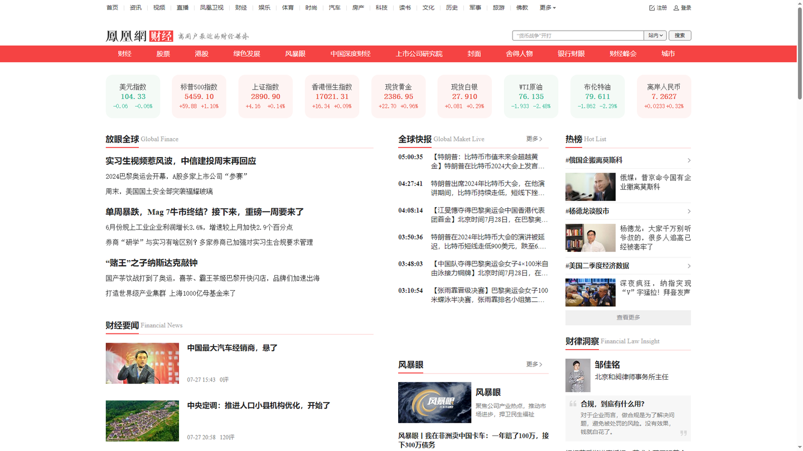Open the 更多 dropdown in top navigation

tap(548, 8)
